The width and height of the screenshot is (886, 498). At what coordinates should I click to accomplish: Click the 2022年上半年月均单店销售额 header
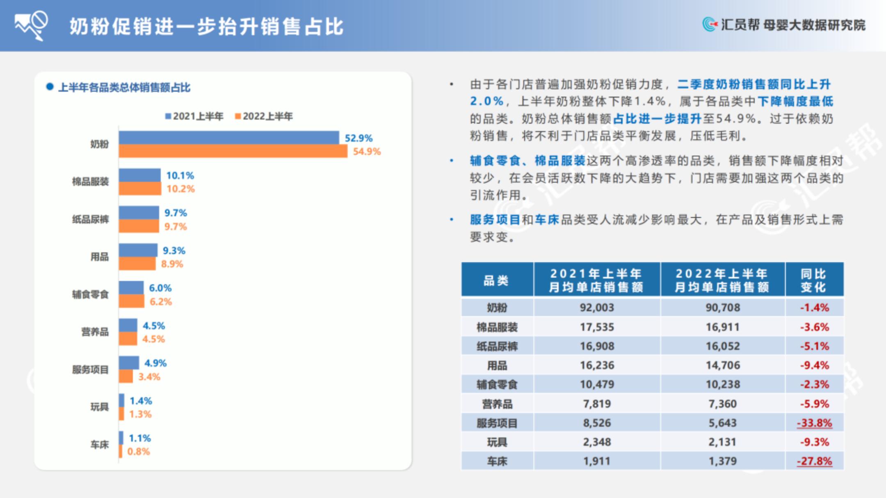click(722, 280)
